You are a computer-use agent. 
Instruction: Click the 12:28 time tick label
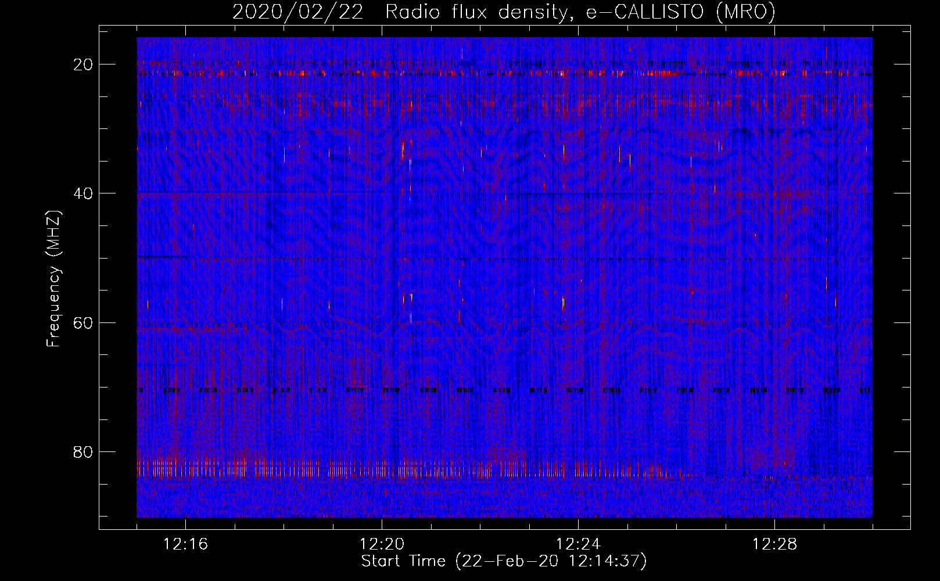(x=774, y=544)
